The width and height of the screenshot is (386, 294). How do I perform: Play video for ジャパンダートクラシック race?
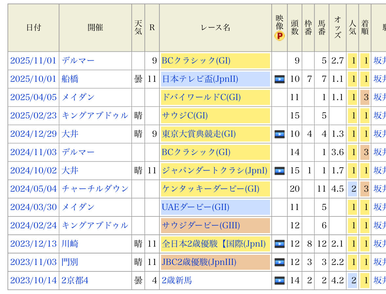(x=279, y=171)
